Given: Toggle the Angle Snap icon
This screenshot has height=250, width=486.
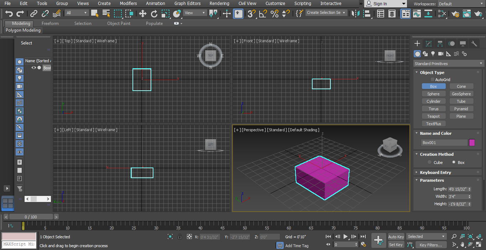Looking at the screenshot, I should tap(263, 14).
